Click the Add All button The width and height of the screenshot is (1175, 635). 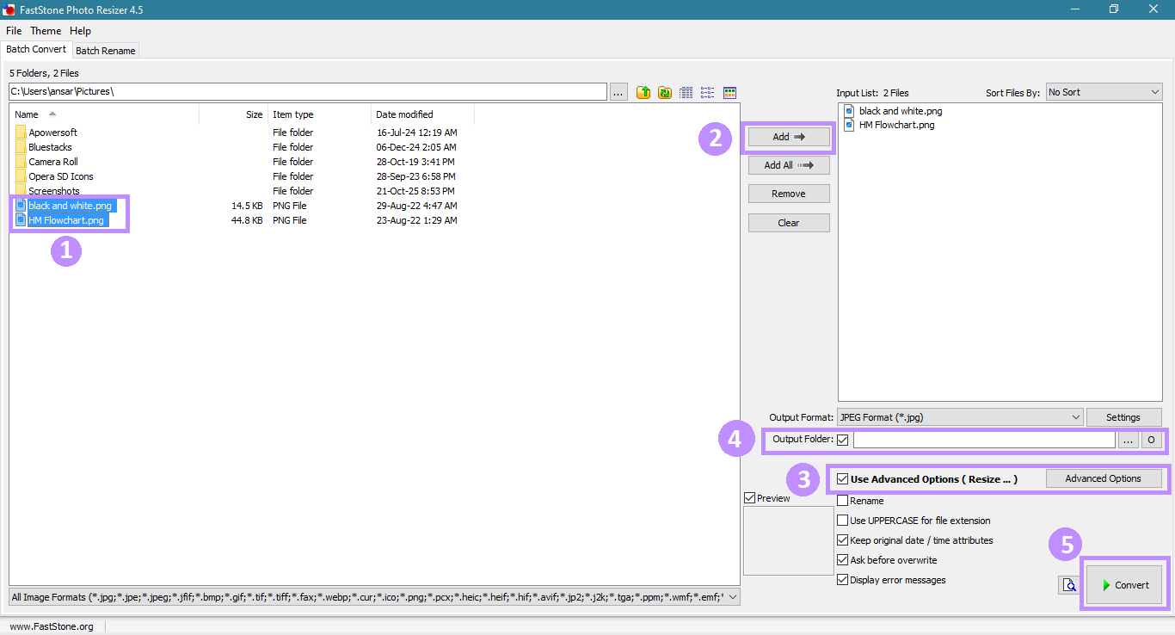click(789, 165)
